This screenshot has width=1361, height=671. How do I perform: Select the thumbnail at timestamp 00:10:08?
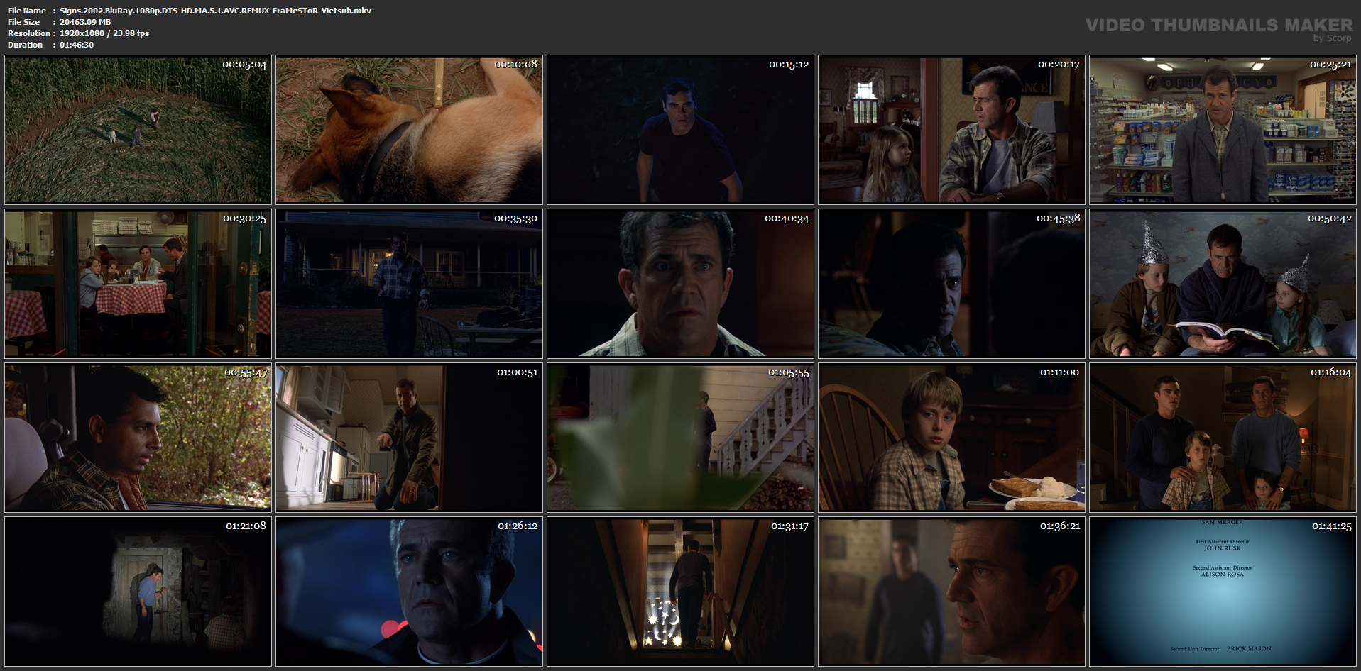coord(409,130)
